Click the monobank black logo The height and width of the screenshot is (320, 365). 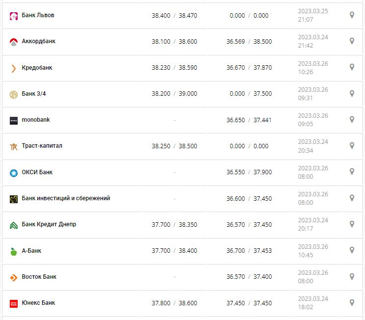(14, 120)
